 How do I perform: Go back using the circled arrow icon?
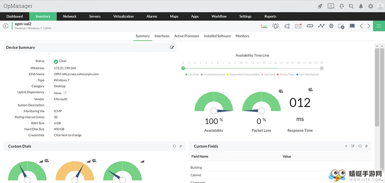click(6, 26)
